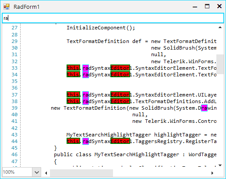Click the vertical scrollbar down arrow
The image size is (226, 179).
pyautogui.click(x=220, y=165)
